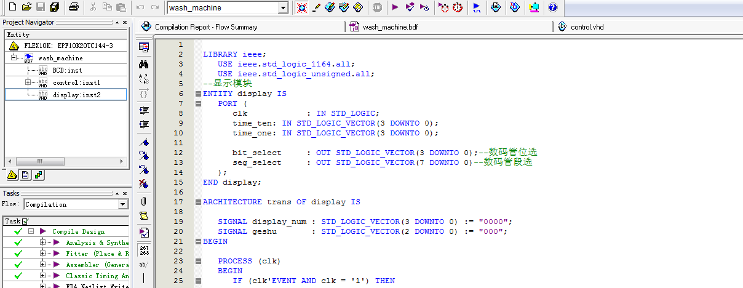Open the Help icon in toolbar
The height and width of the screenshot is (288, 743).
click(x=552, y=7)
